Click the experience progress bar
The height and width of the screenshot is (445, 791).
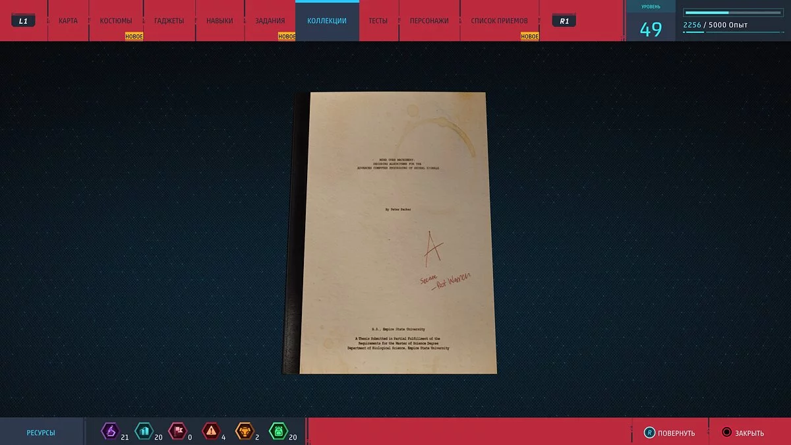point(733,13)
